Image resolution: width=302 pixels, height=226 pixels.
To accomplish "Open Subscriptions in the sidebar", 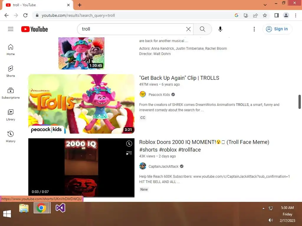I will (x=11, y=93).
